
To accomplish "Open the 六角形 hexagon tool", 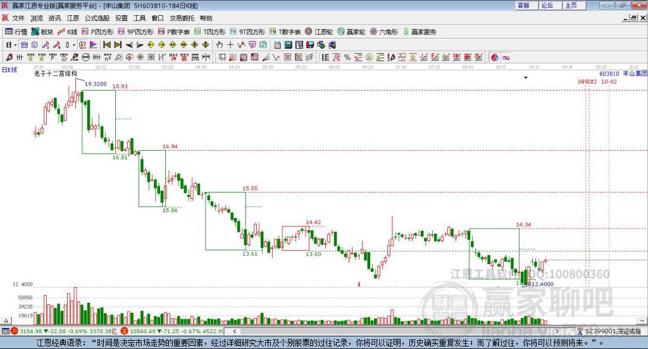I will 384,32.
